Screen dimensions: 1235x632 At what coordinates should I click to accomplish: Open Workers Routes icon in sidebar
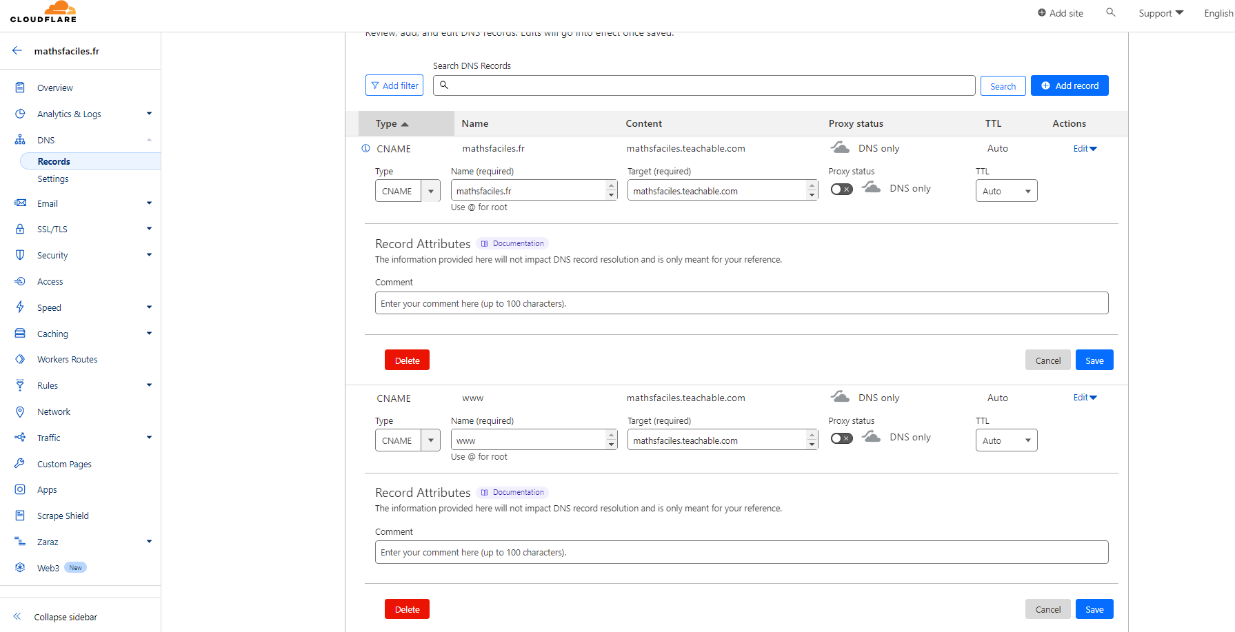pos(20,359)
